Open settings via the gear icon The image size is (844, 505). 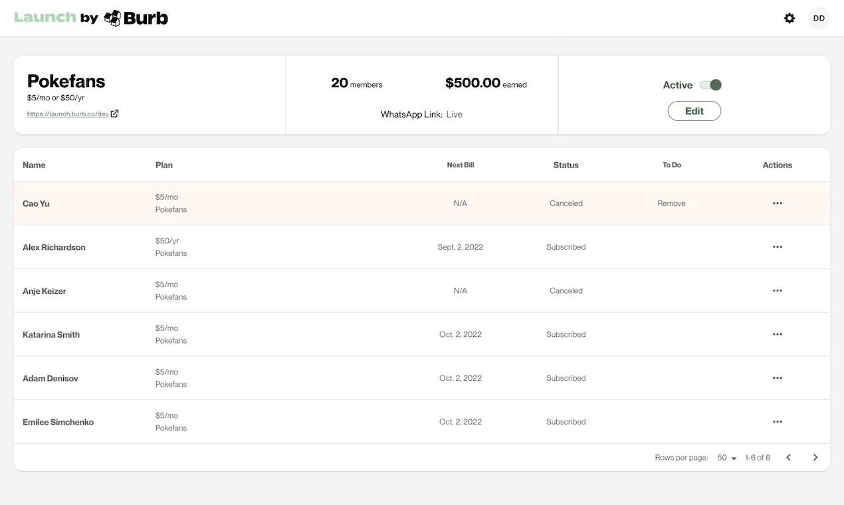[x=790, y=19]
